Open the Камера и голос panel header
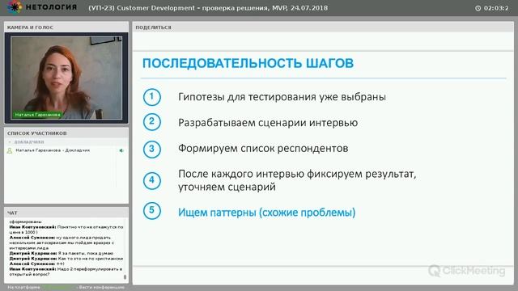Screen dimensions: 518x291 66,27
